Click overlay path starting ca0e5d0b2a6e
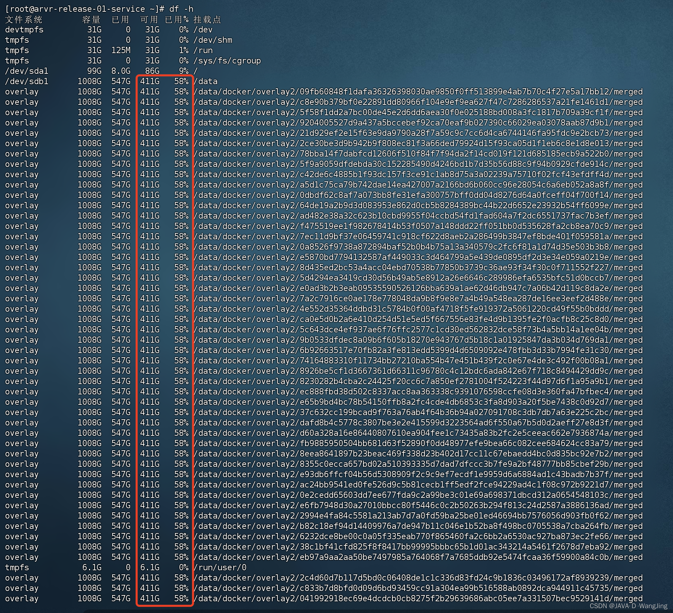The image size is (673, 613). pos(418,319)
